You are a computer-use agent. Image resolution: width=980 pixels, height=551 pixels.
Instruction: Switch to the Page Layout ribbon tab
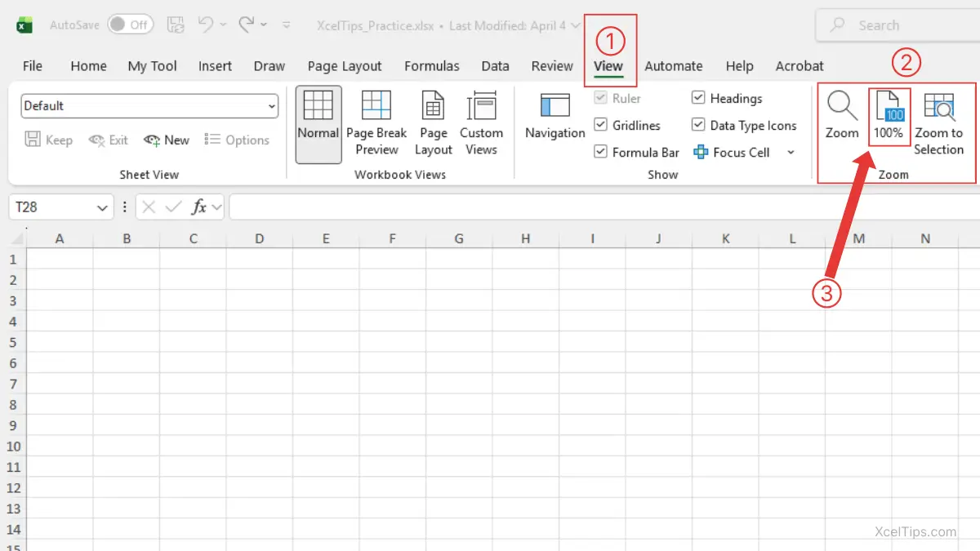345,66
